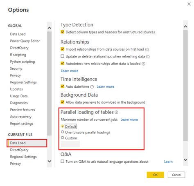Viewport: 194px width, 186px height.
Task: Click sidebar scroll down arrow
Action: click(x=50, y=161)
